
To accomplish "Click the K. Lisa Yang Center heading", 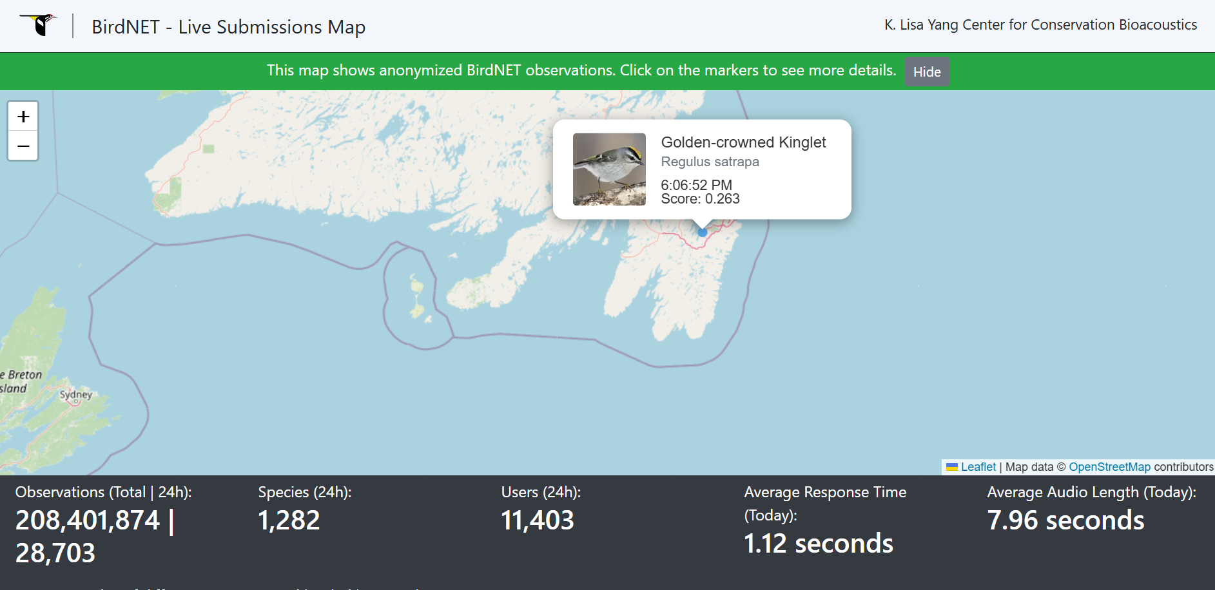I will [x=1040, y=24].
